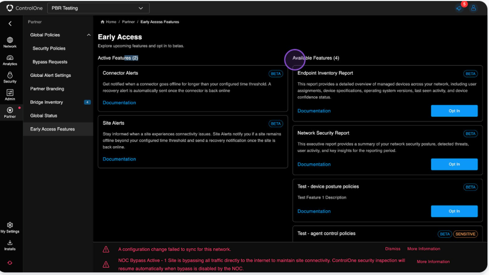Viewport: 489px width, 275px height.
Task: Dismiss the configuration sync alert
Action: 393,249
